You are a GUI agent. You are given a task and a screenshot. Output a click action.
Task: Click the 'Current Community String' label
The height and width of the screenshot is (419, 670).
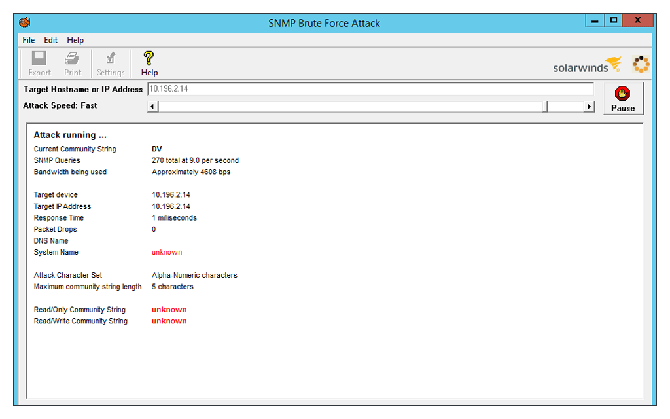75,149
